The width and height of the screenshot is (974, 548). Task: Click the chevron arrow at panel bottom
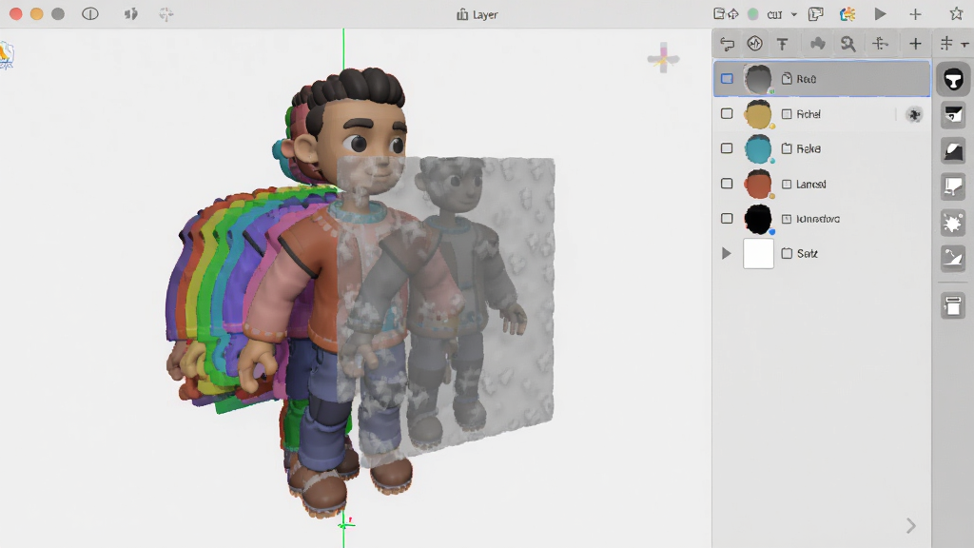pos(910,525)
